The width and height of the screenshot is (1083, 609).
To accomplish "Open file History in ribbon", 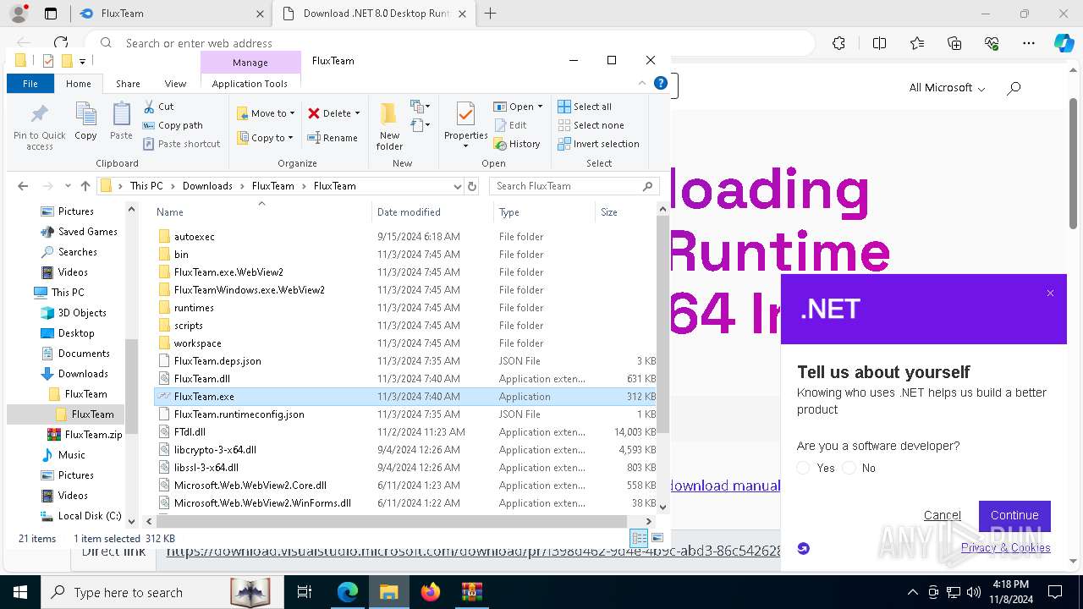I will click(516, 144).
